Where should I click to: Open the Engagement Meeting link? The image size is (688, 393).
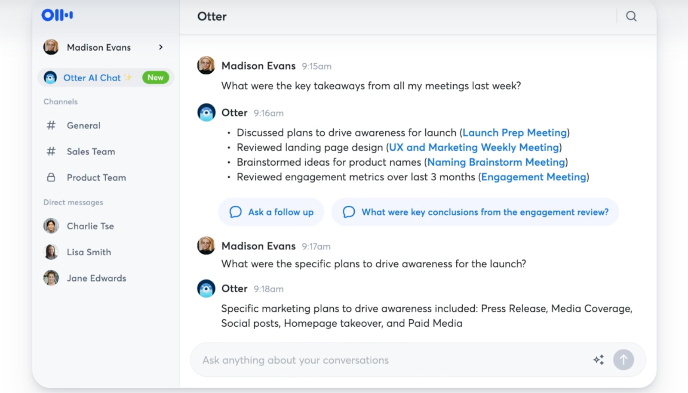534,177
